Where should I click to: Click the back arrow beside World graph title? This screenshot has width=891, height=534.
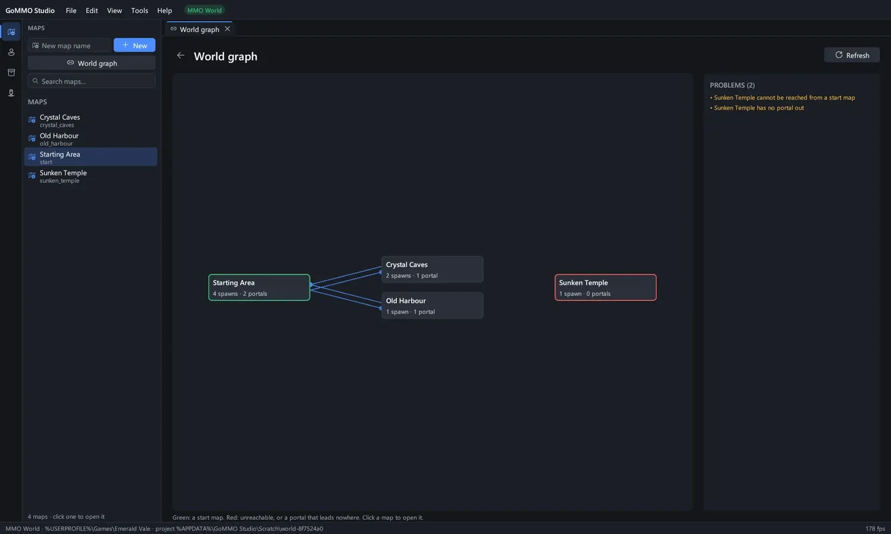pyautogui.click(x=181, y=56)
